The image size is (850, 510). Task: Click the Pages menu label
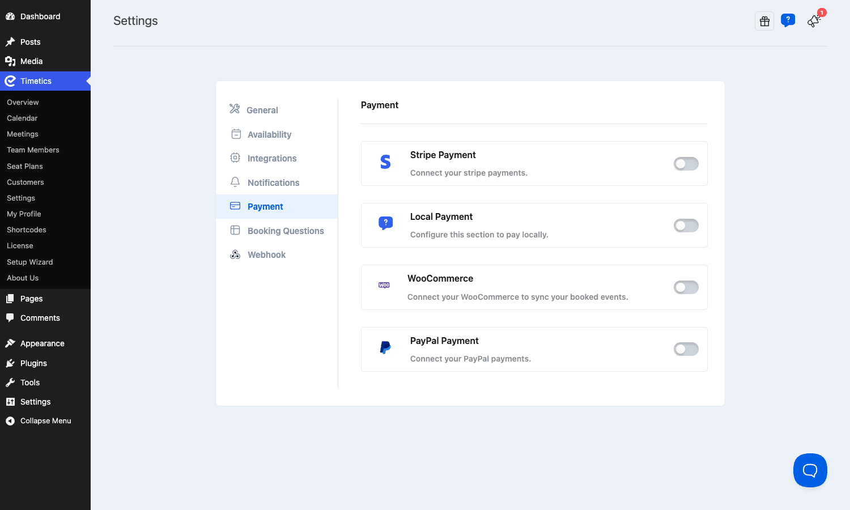[x=32, y=299]
